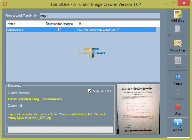Click the Resume icon
The width and height of the screenshot is (192, 140).
(178, 92)
